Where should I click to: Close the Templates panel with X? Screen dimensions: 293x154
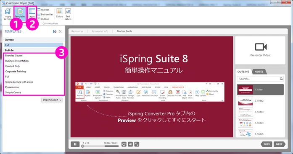(60, 31)
